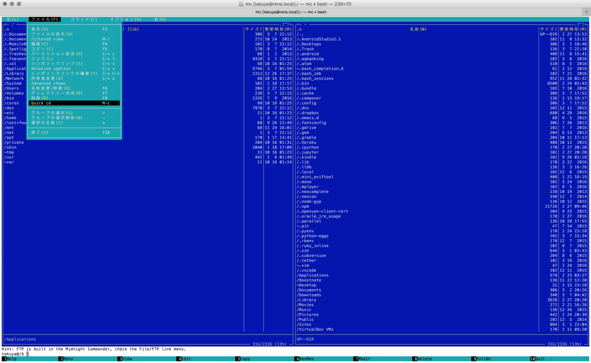The height and width of the screenshot is (363, 591).
Task: Choose コピー(C) copy entry
Action: pos(74,49)
